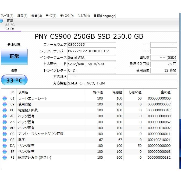Image resolution: width=181 pixels, height=181 pixels.
Task: Click the シリアルナンバー field
Action: coord(91,51)
